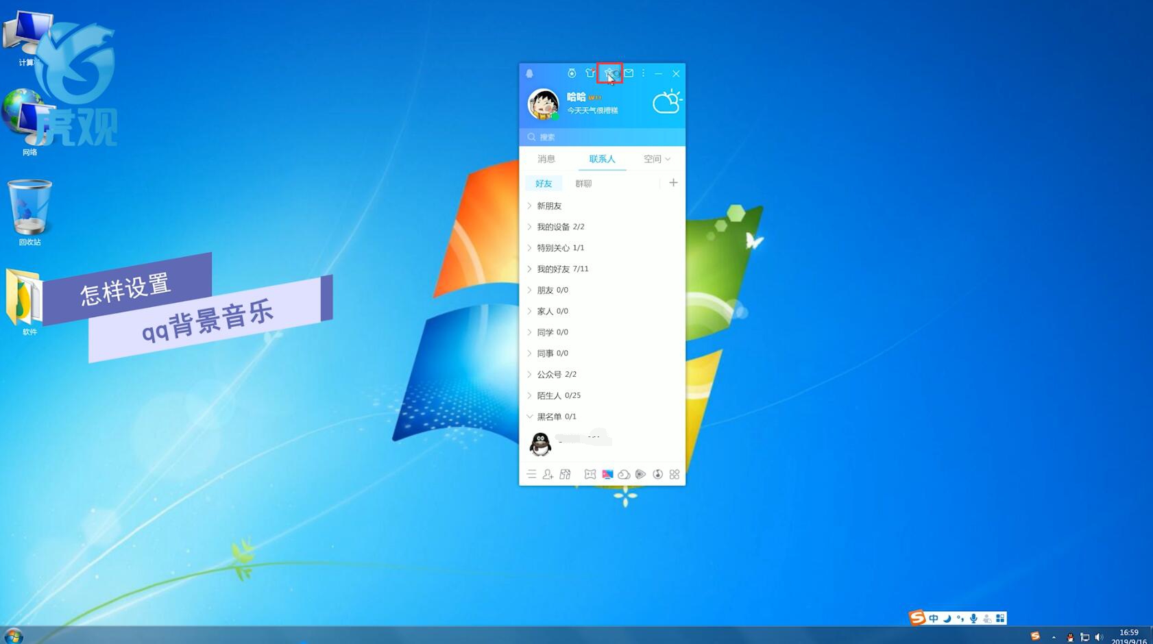Click the microphone voice input on Sogou bar
1153x644 pixels.
click(973, 619)
